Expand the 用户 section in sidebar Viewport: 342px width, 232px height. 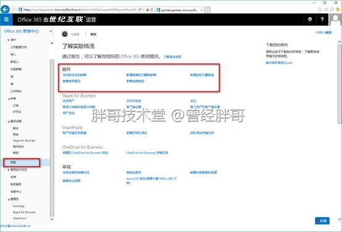[12, 40]
